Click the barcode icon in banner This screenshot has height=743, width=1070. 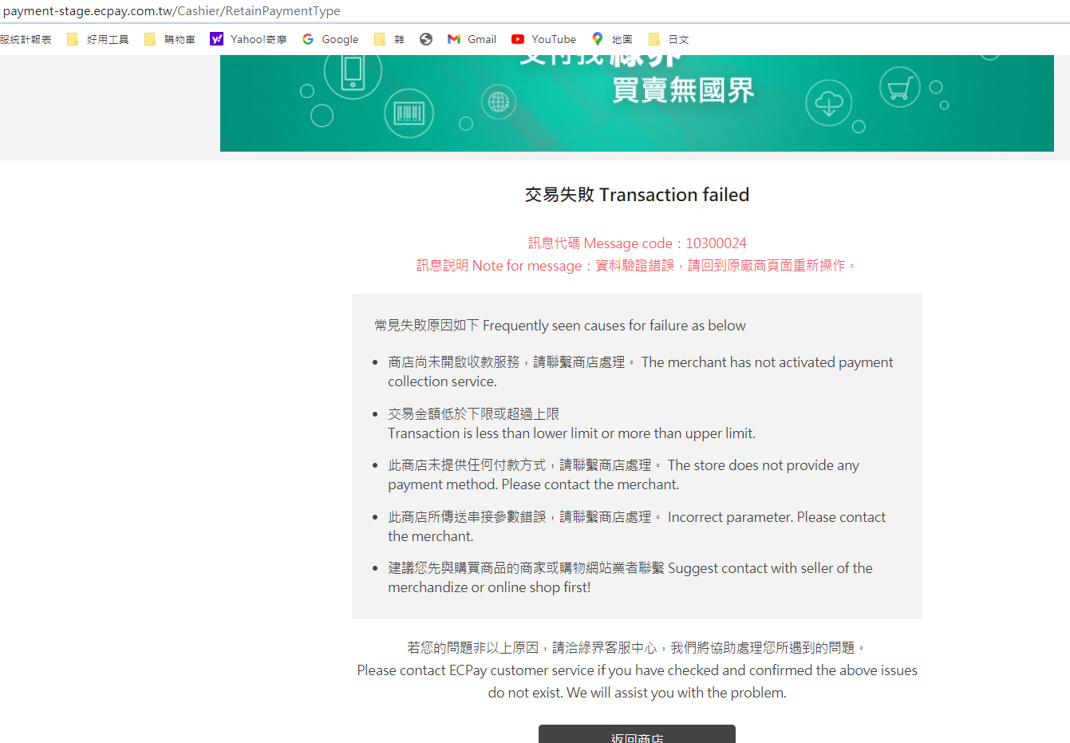[x=409, y=113]
